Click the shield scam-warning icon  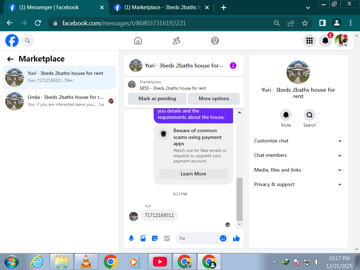point(163,134)
